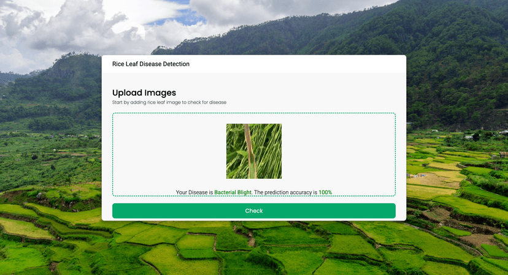Click the 'Bacterial Blight' result text

[x=233, y=192]
